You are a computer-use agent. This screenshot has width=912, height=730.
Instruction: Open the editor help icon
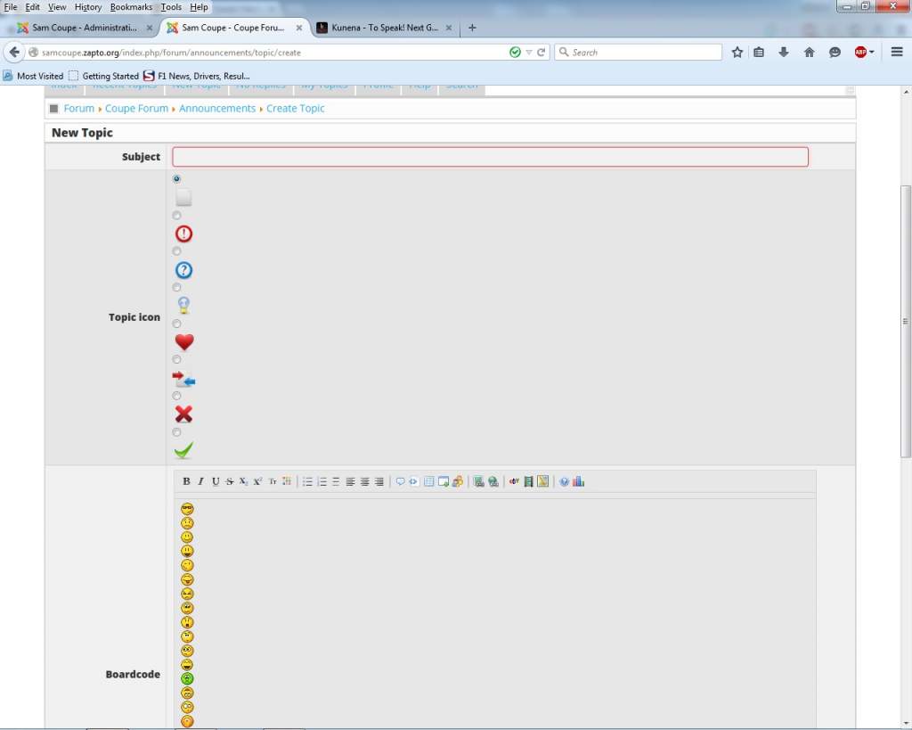click(564, 481)
